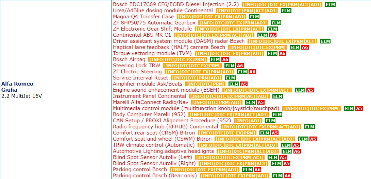Click ELM badge on Body Computer Marelli row
This screenshot has height=179, width=371.
click(277, 115)
